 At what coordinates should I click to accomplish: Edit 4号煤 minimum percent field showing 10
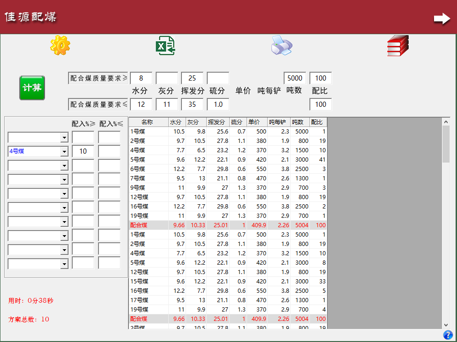[x=83, y=151]
